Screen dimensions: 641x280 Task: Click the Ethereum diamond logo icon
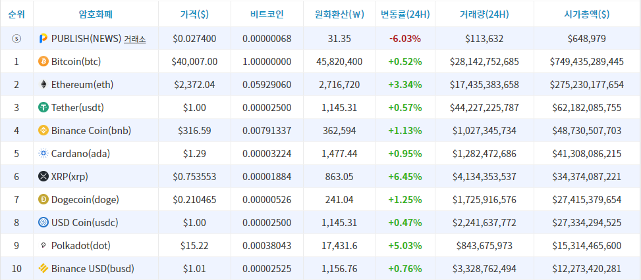pyautogui.click(x=43, y=84)
